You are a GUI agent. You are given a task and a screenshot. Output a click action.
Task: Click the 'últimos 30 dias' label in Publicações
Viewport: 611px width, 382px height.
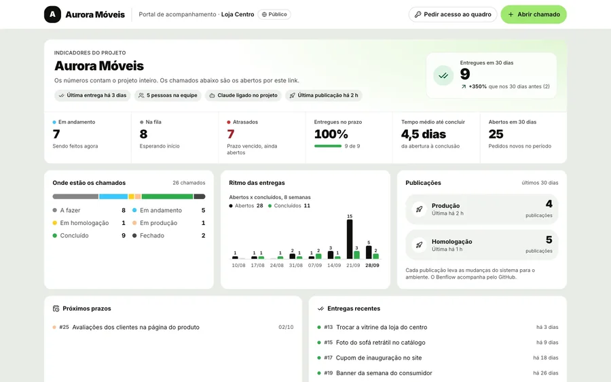(x=540, y=183)
